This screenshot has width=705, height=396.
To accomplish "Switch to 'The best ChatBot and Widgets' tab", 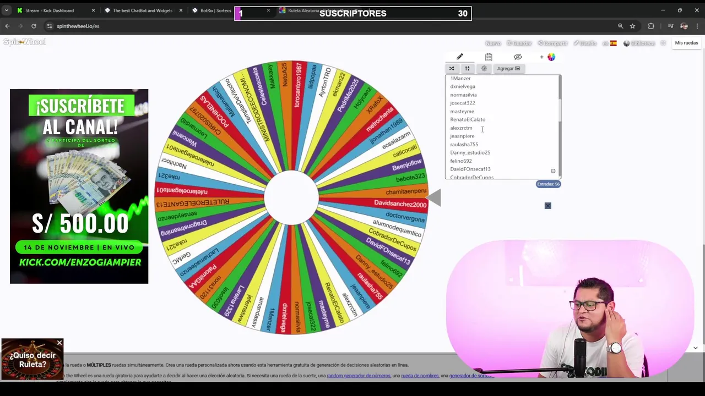I will [143, 10].
